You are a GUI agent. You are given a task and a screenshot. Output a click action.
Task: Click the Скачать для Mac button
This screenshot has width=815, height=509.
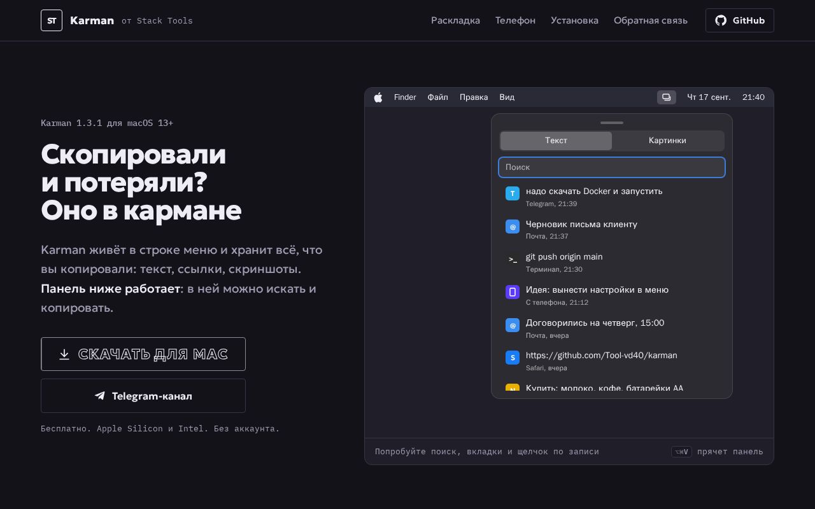[x=143, y=354]
